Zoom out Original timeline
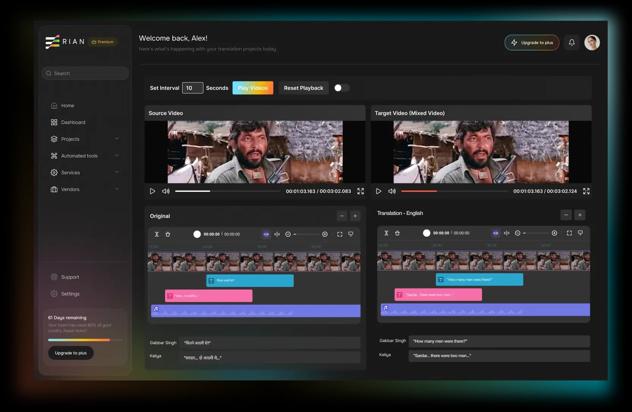 [288, 234]
